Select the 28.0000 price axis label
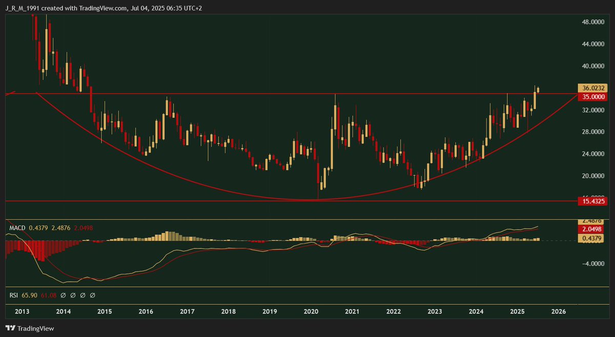The height and width of the screenshot is (337, 615). [x=594, y=132]
